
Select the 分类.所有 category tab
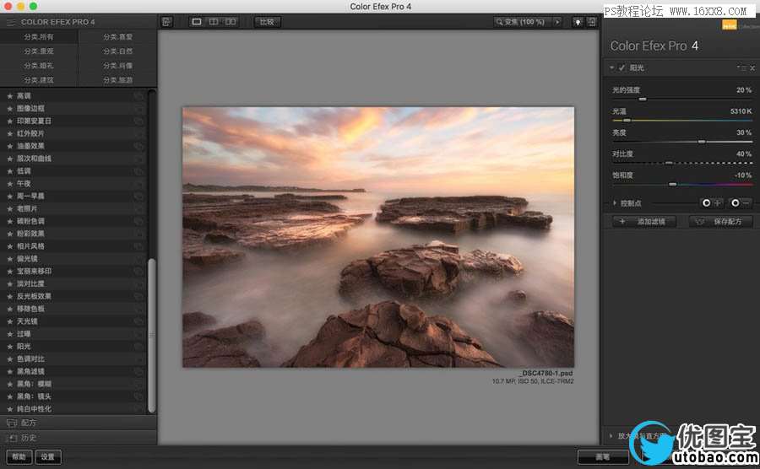coord(39,37)
